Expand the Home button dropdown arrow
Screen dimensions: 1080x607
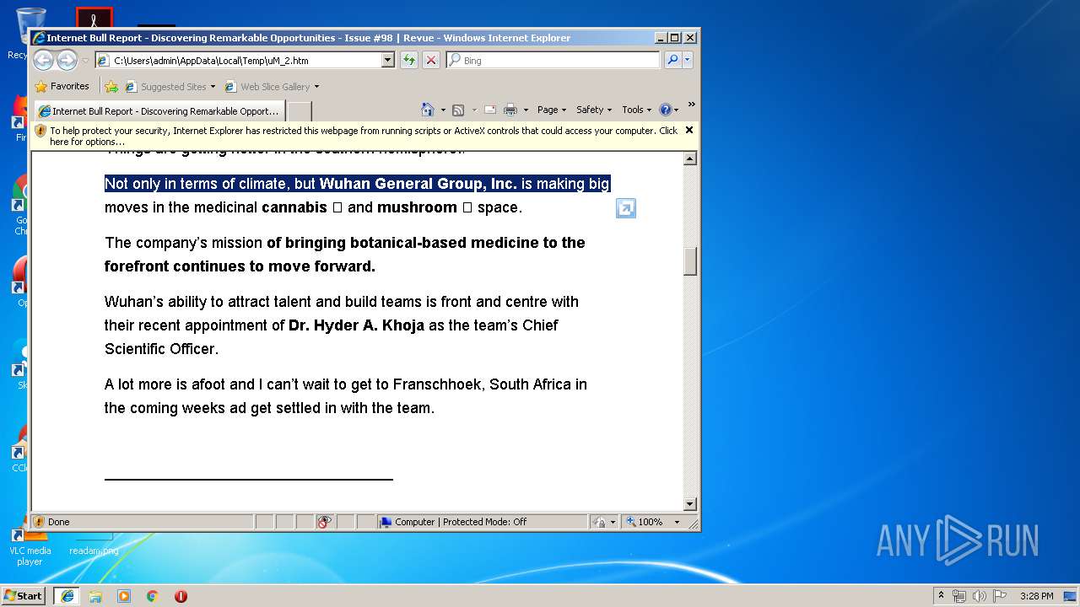click(443, 110)
